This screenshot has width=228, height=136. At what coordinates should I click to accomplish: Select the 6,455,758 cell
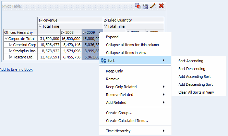(71, 57)
